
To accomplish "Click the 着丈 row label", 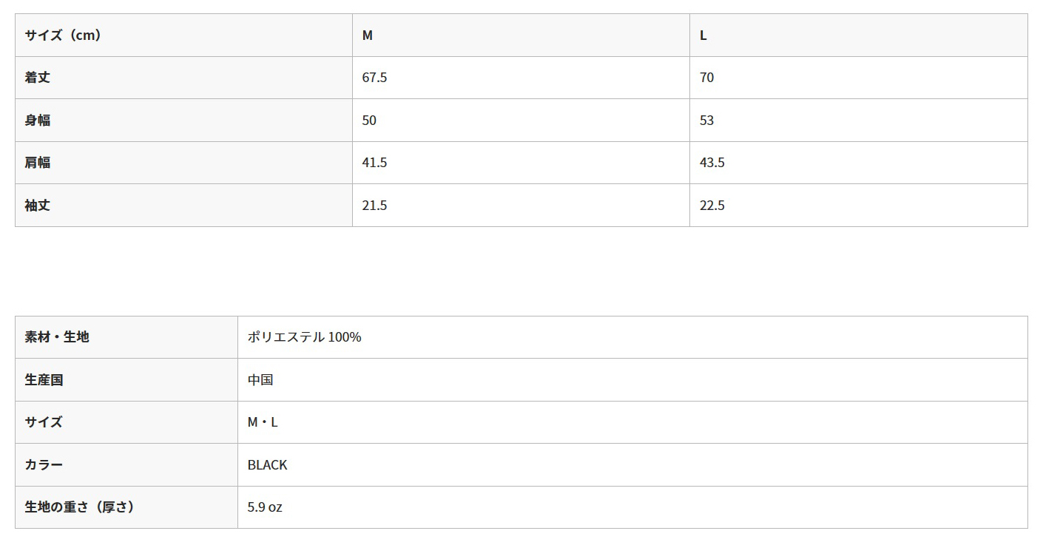I will point(183,78).
